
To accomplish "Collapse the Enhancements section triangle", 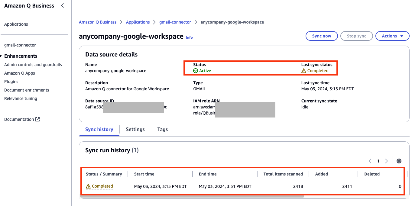I will (x=1, y=56).
